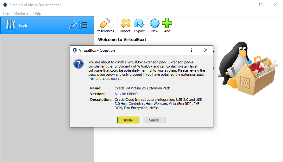The height and width of the screenshot is (162, 283).
Task: Click the blue question mark icon
Action: tap(79, 64)
